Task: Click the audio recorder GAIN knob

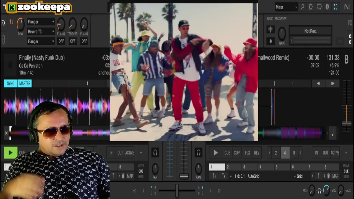Action: (x=282, y=34)
